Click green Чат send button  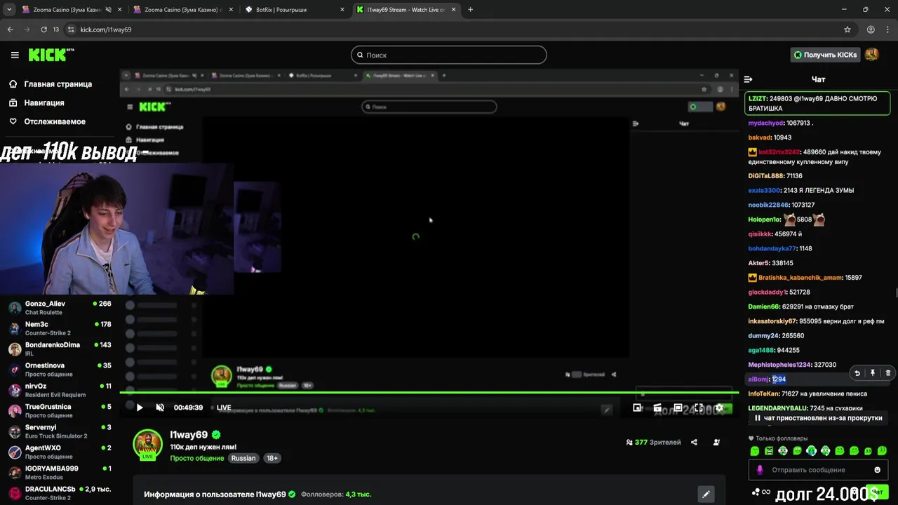coord(877,492)
